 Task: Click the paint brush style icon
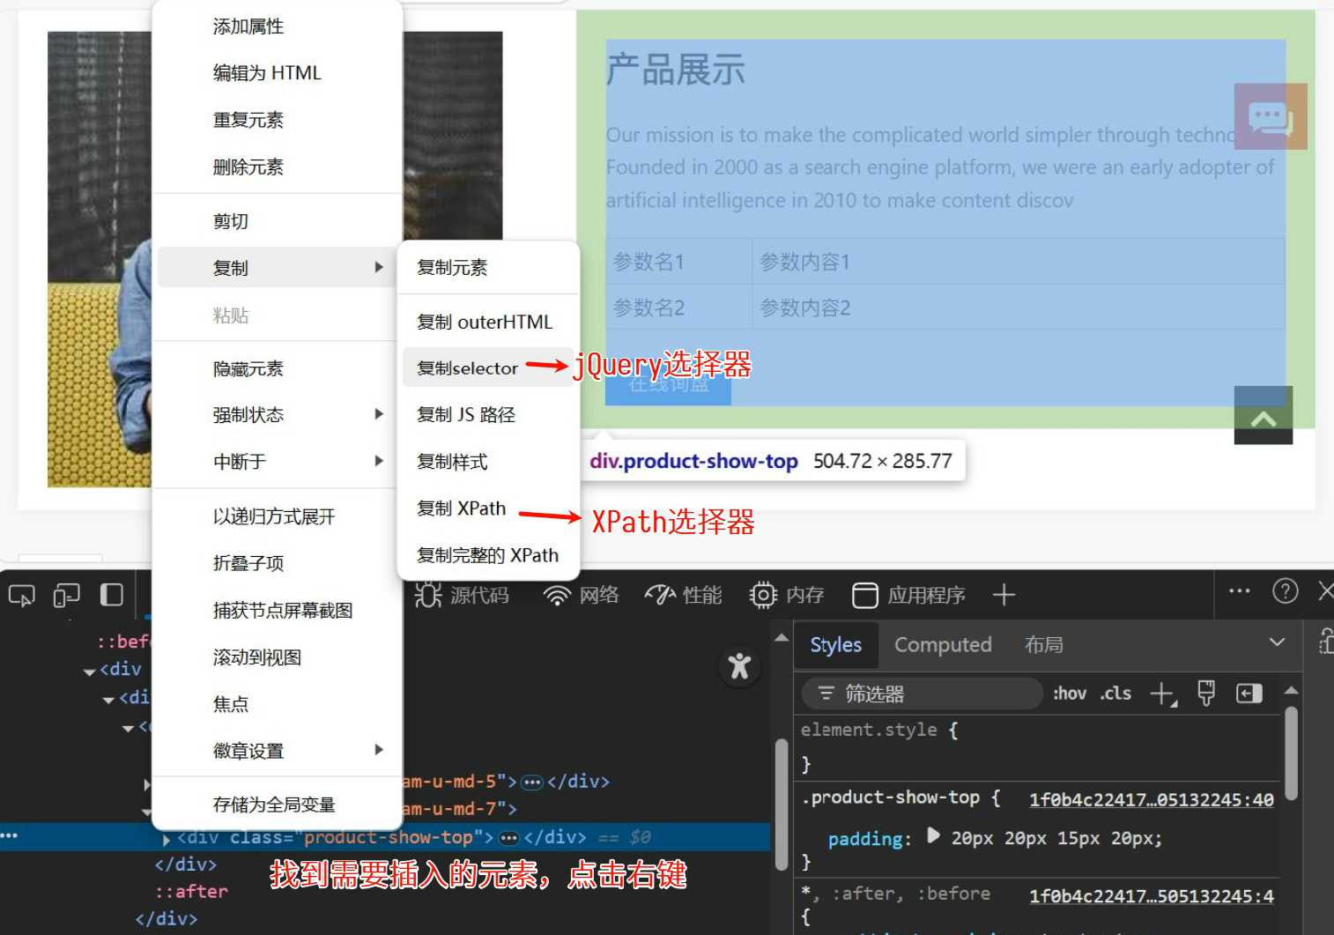(1206, 694)
